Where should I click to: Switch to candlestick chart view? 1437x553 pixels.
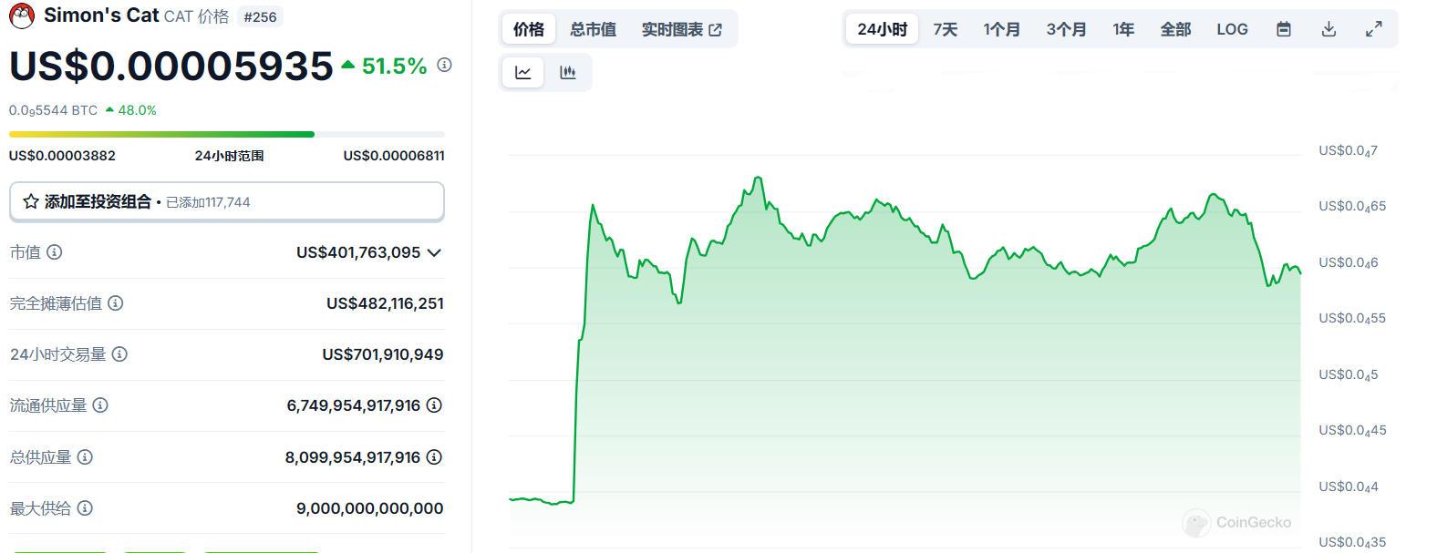[568, 73]
